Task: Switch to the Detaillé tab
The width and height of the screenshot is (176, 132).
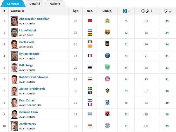Action: click(x=35, y=4)
